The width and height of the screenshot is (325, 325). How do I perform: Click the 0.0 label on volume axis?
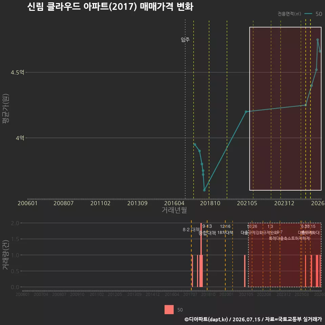15,287
